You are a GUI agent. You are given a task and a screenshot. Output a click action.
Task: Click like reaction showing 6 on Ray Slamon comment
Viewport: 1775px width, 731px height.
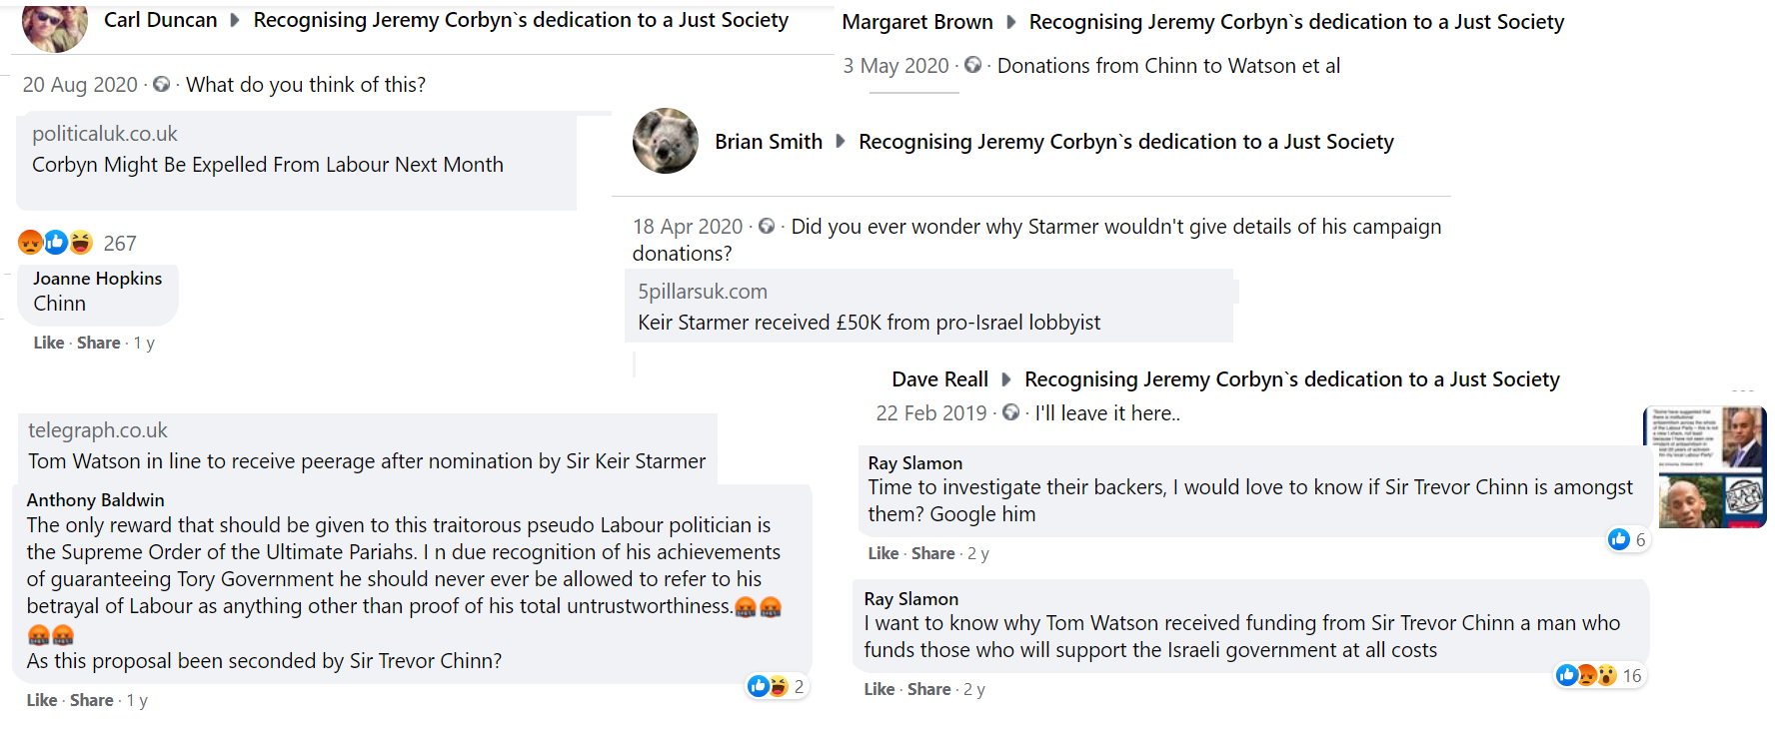pos(1626,539)
